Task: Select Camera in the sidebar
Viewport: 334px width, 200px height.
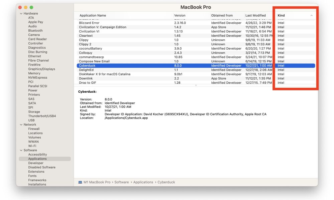Action: (x=34, y=35)
